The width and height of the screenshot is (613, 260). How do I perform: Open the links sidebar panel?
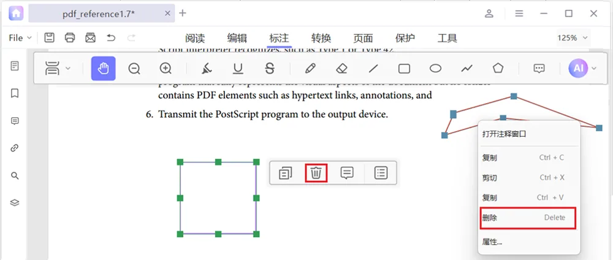click(x=15, y=148)
